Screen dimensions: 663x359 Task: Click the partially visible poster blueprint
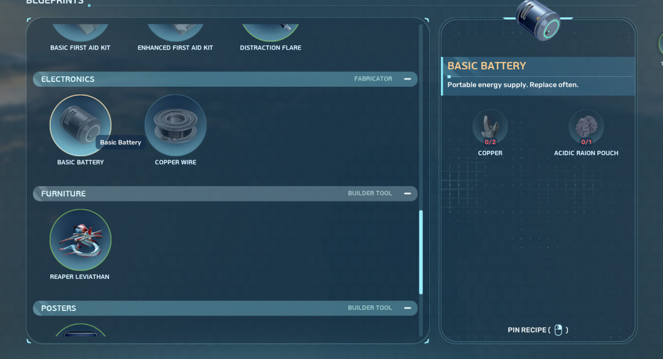81,330
